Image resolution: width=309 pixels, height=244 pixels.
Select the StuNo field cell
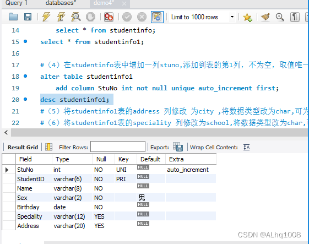[34, 170]
